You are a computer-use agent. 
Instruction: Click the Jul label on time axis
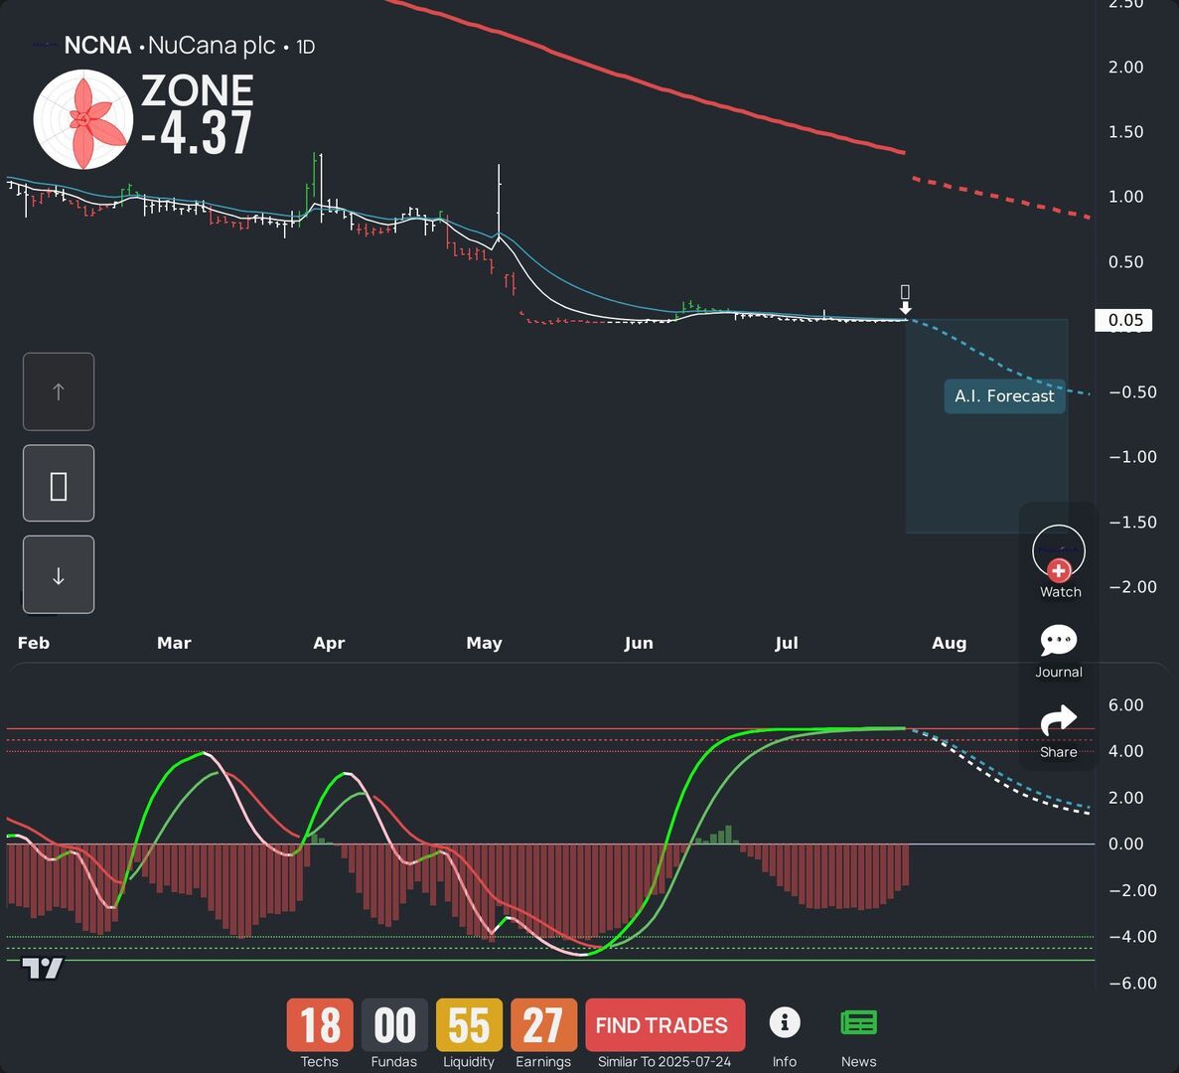click(x=787, y=643)
